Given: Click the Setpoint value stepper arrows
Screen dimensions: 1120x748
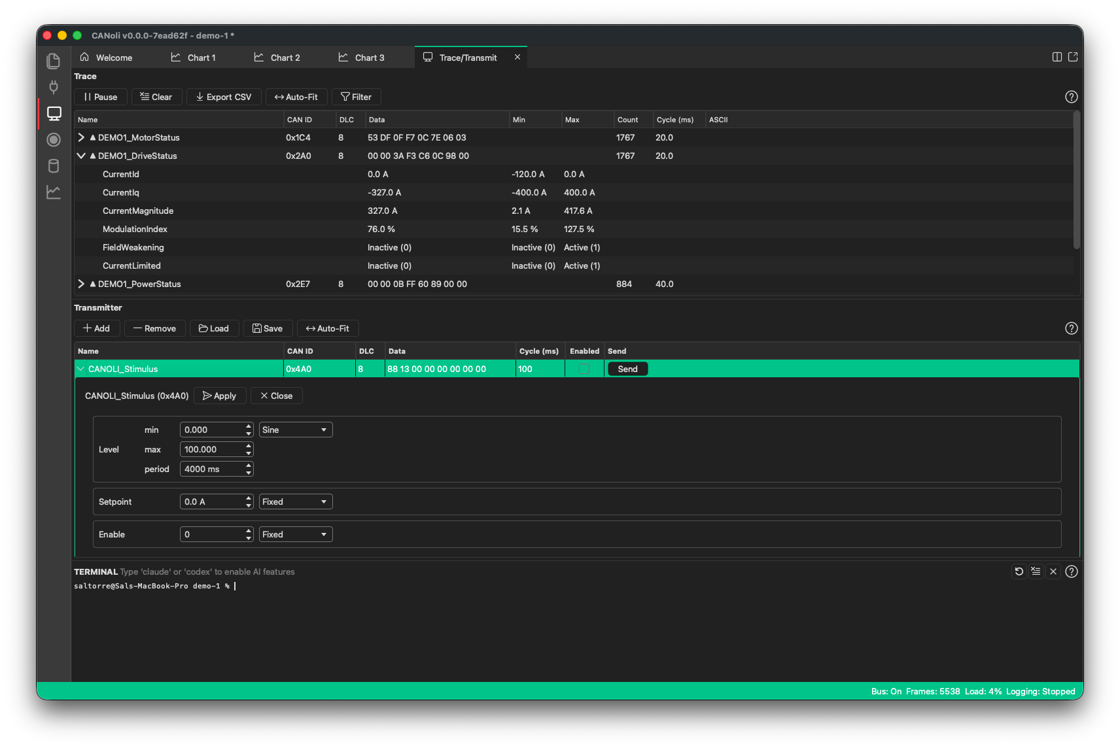Looking at the screenshot, I should 249,501.
